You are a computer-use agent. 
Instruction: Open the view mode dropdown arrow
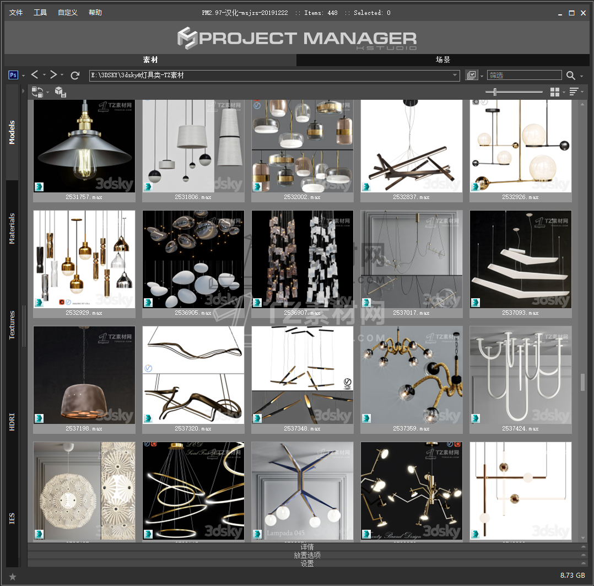564,93
